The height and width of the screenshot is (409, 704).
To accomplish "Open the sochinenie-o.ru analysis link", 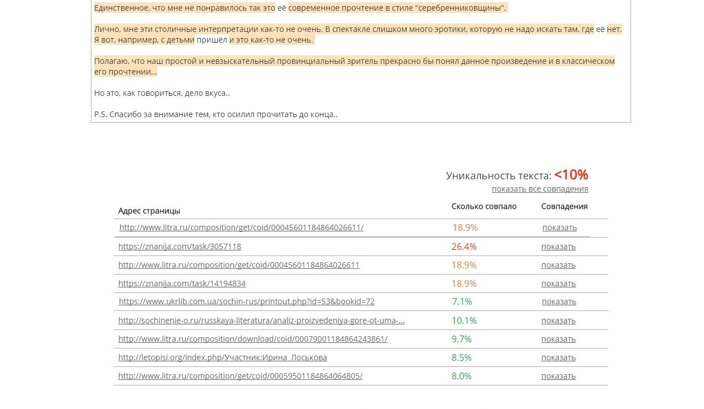I will pyautogui.click(x=261, y=320).
